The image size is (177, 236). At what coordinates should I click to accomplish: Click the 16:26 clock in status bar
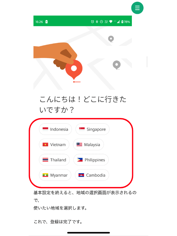click(39, 22)
